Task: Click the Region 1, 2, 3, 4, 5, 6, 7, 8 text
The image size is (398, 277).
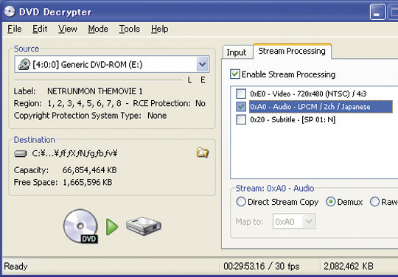Action: (x=84, y=103)
